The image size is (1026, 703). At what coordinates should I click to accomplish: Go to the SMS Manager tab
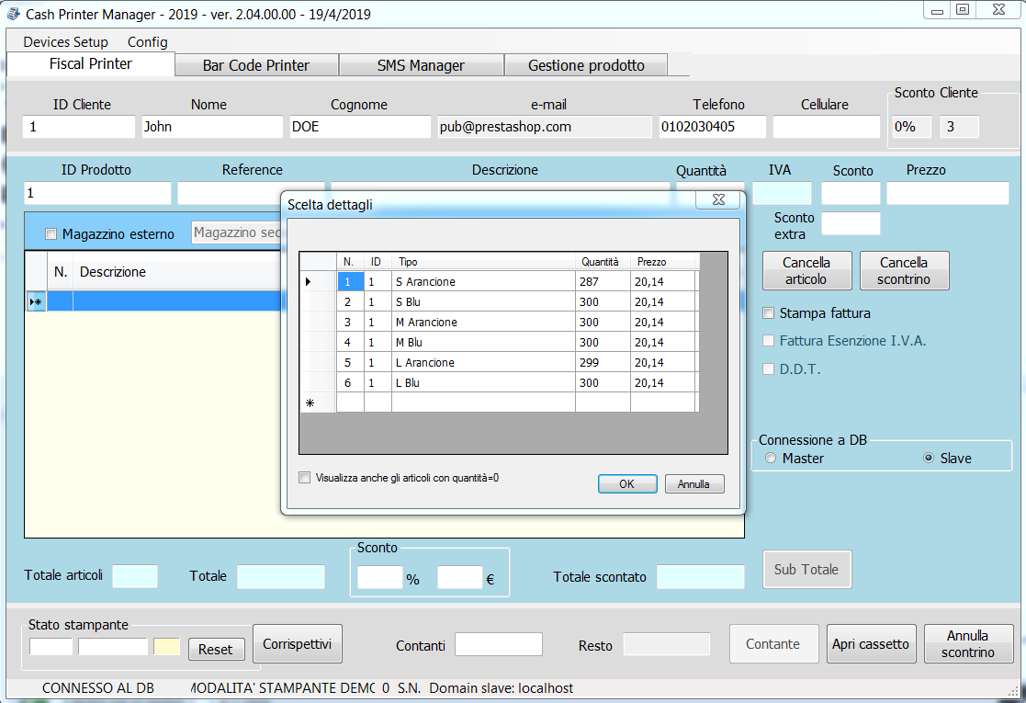click(x=421, y=65)
